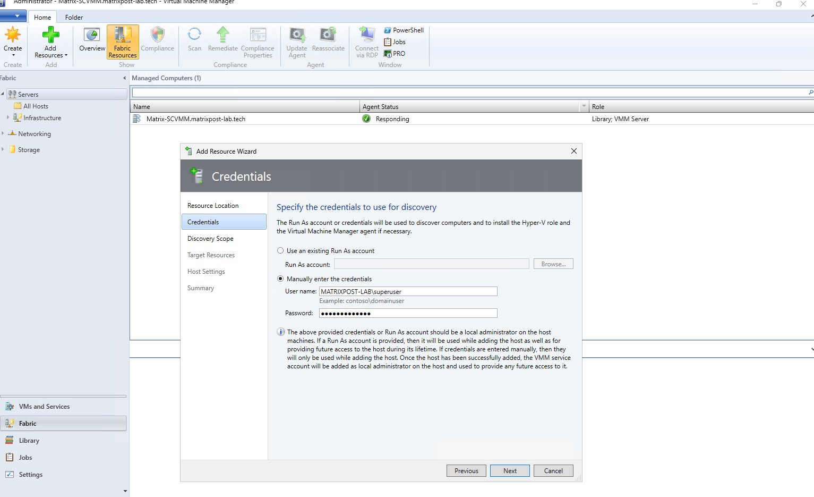814x497 pixels.
Task: Sort by Role column header
Action: [x=701, y=106]
